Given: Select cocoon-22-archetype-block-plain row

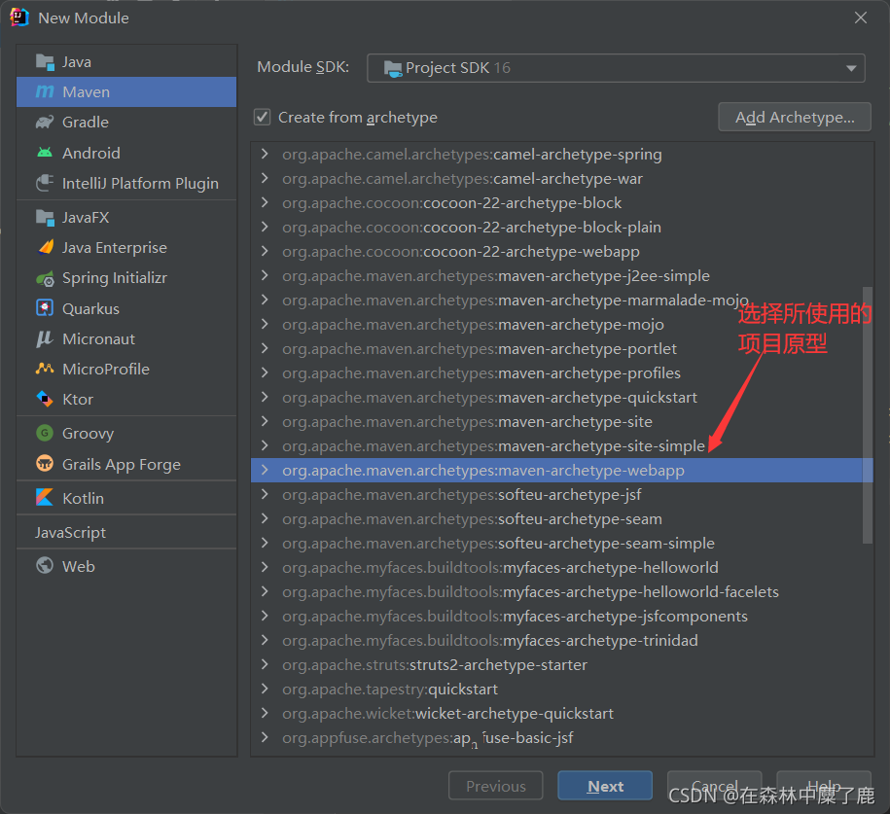Looking at the screenshot, I should [x=562, y=227].
